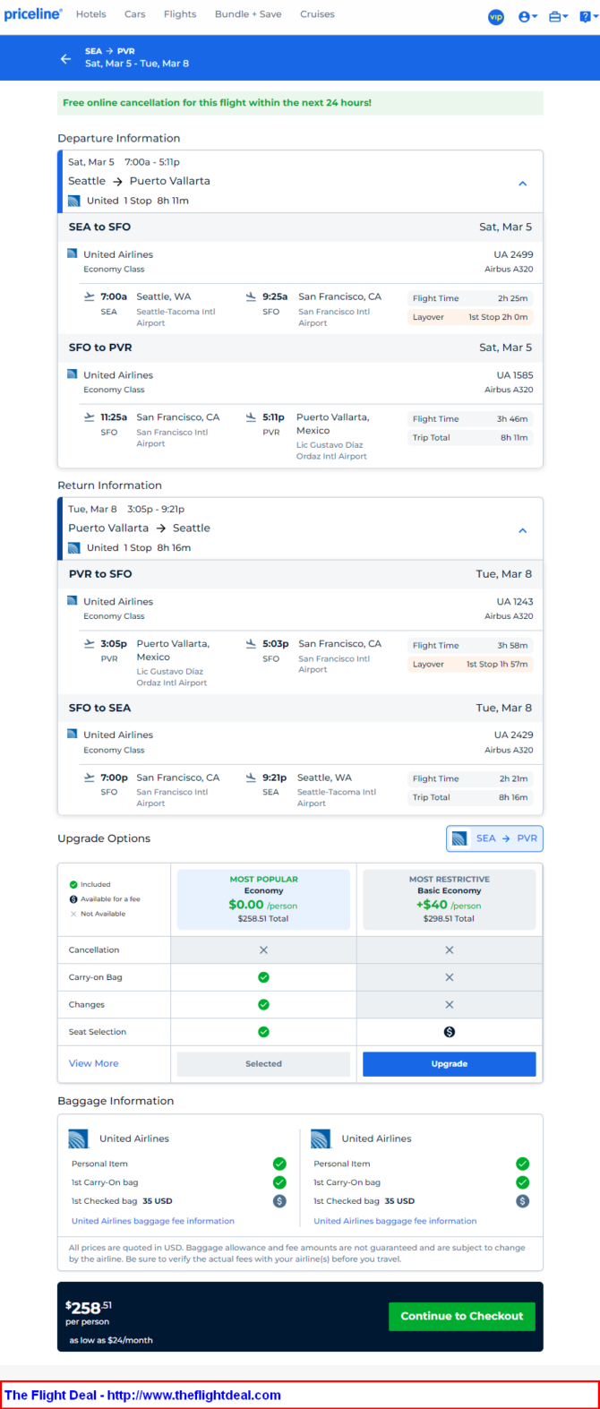Click Economy Changes green check icon

pos(263,1005)
